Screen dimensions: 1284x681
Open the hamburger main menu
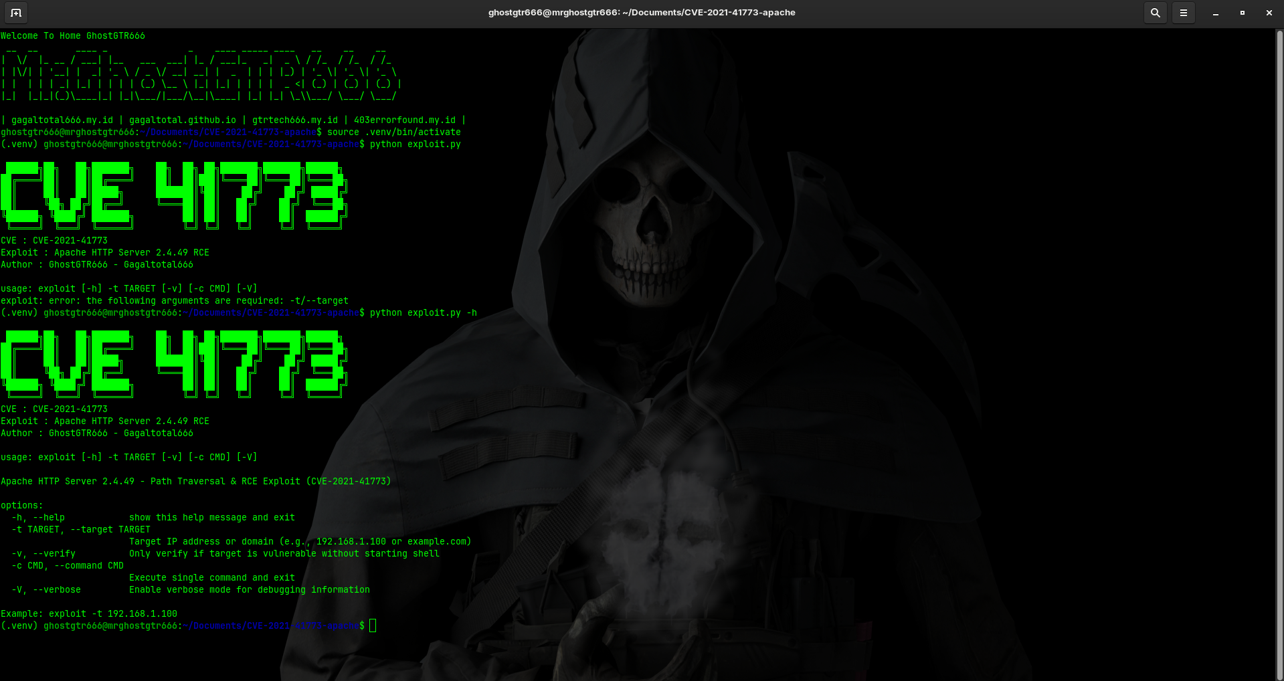1184,13
